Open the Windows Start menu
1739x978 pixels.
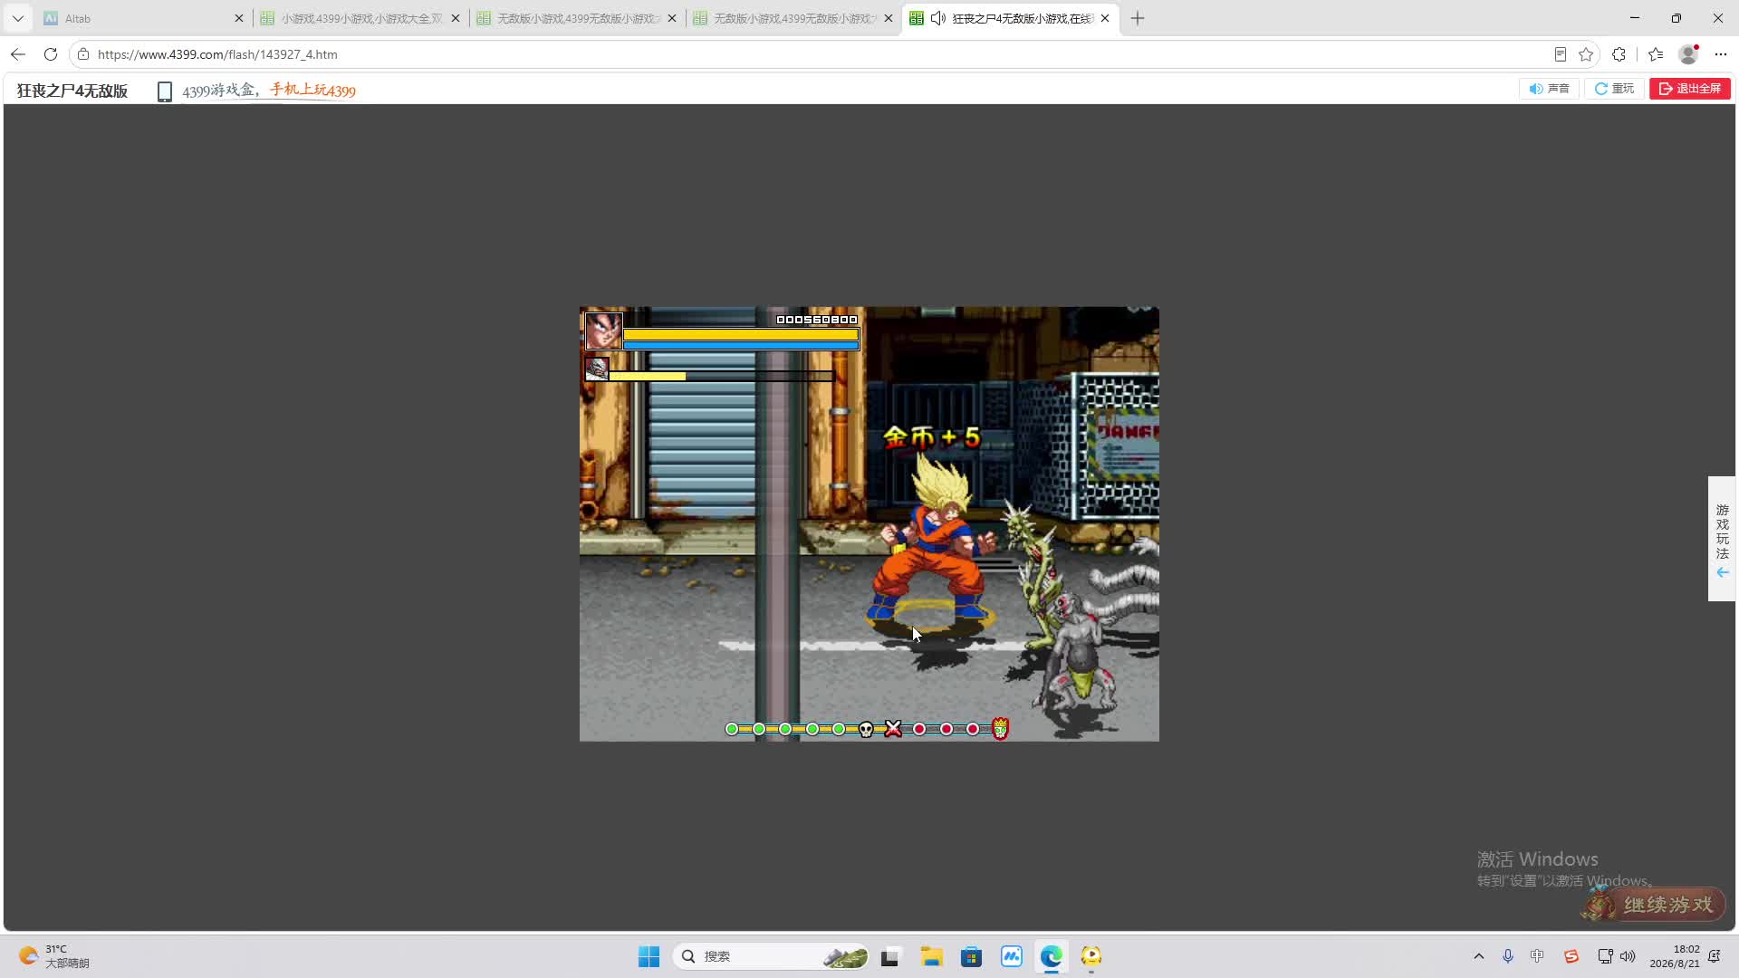tap(649, 956)
